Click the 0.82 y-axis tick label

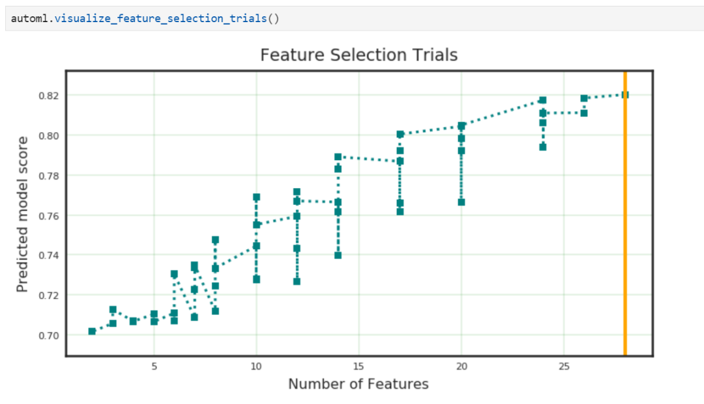click(x=50, y=96)
